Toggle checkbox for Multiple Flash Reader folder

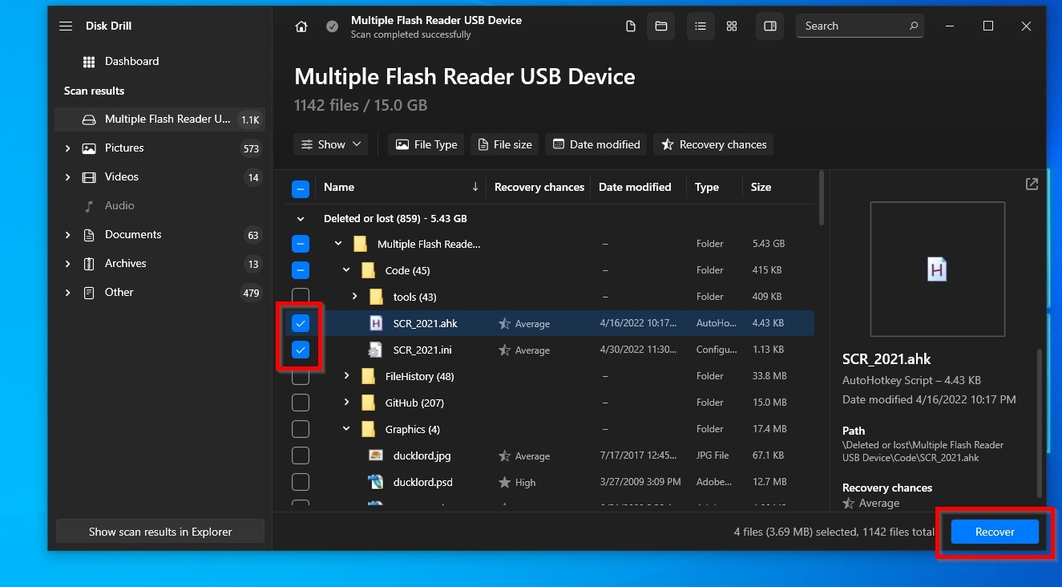point(300,244)
